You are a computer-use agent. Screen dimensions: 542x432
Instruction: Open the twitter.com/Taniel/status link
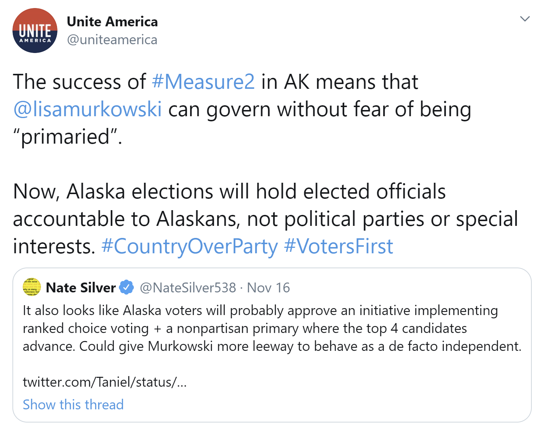(x=105, y=382)
